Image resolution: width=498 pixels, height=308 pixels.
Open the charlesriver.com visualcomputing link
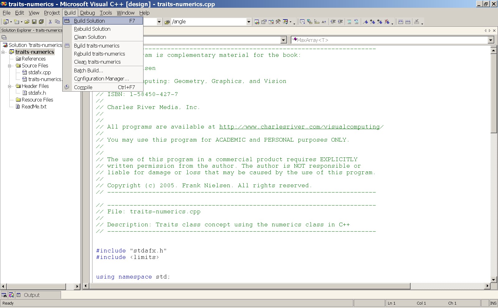point(299,127)
